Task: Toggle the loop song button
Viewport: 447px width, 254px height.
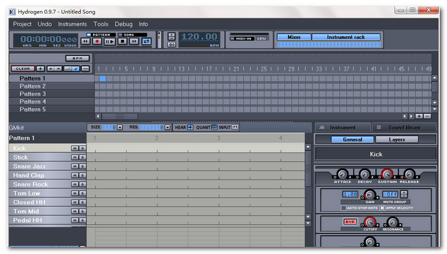Action: [x=147, y=41]
